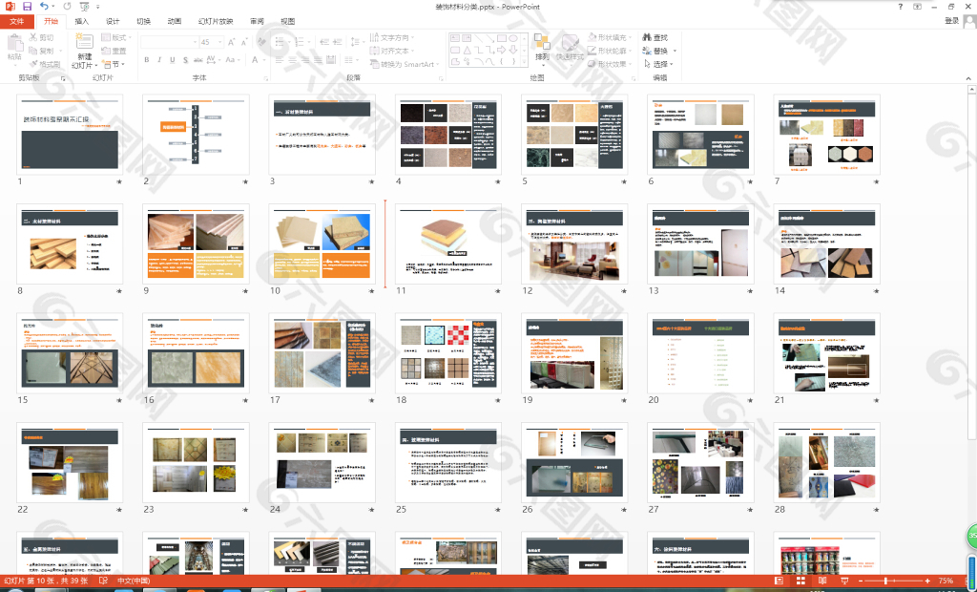Click the Bullets list icon

click(281, 42)
